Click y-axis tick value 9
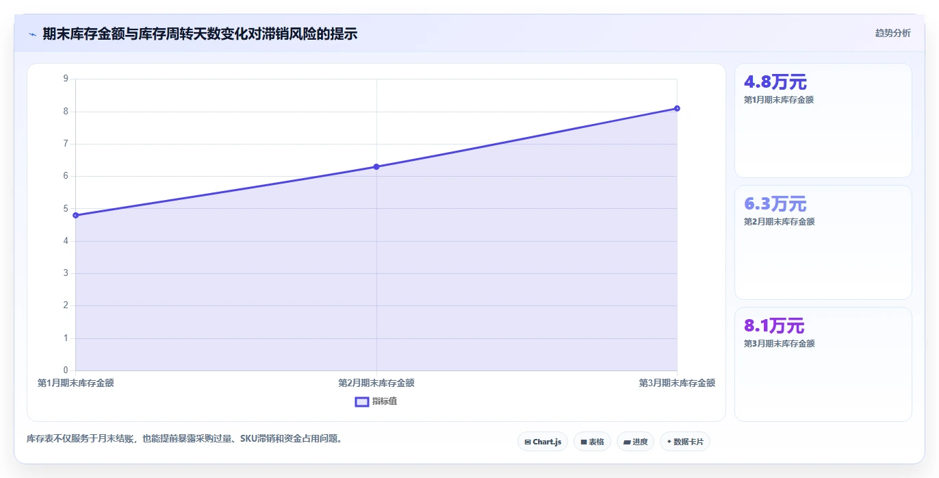The image size is (939, 478). pyautogui.click(x=66, y=79)
